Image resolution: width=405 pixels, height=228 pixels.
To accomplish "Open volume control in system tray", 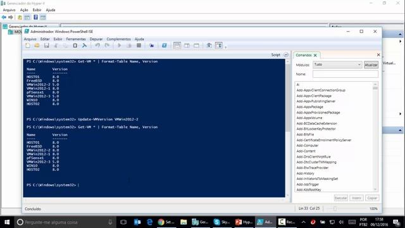I will coord(341,222).
